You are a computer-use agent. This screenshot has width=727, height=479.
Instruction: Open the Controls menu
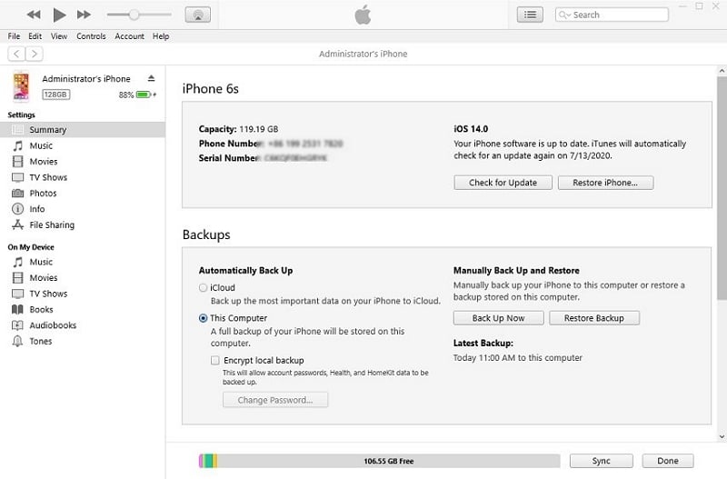click(91, 36)
